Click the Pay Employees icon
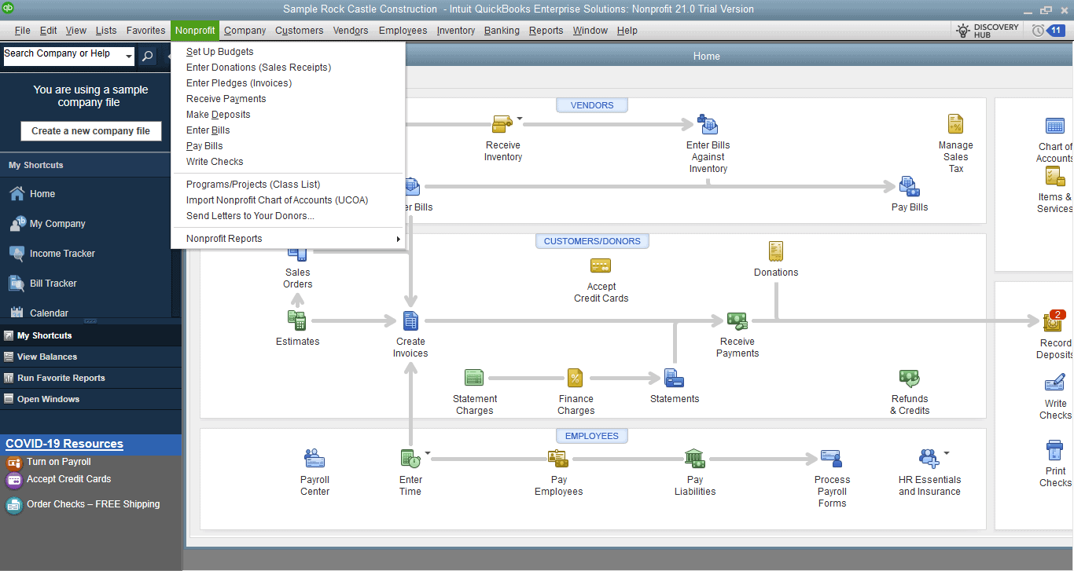This screenshot has height=571, width=1074. pos(558,459)
